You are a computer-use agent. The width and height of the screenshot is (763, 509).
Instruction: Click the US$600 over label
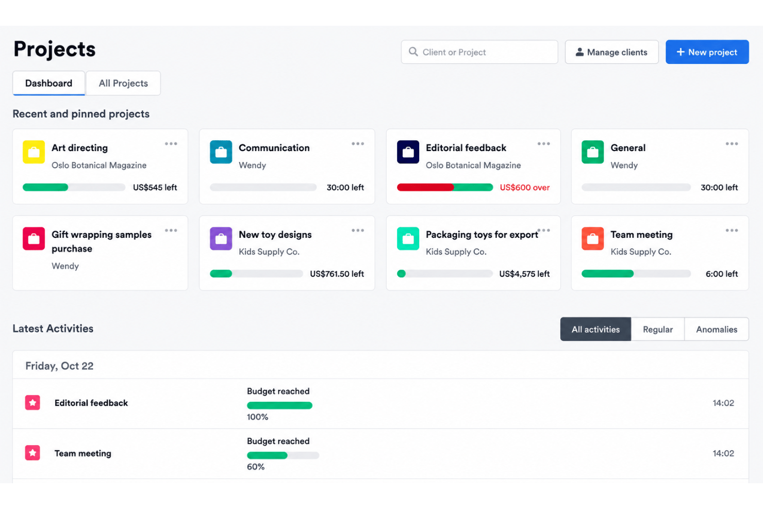click(525, 187)
